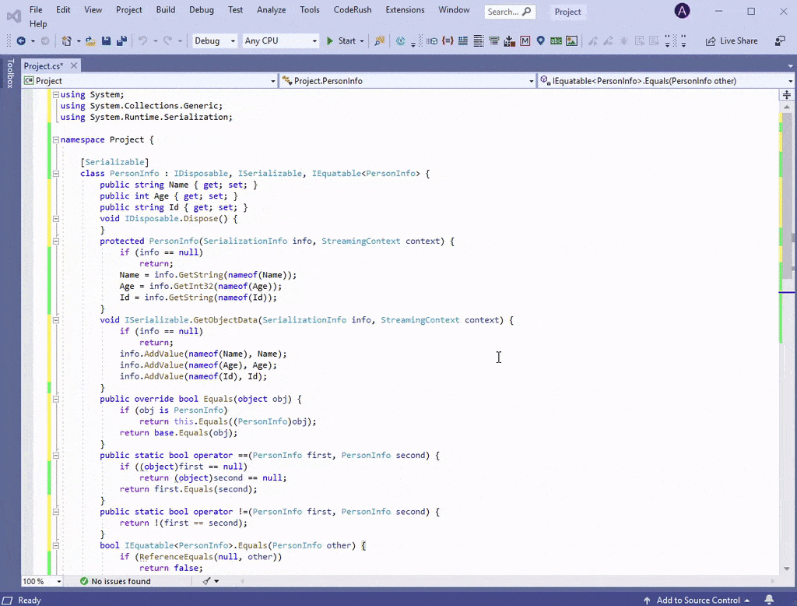The width and height of the screenshot is (797, 606).
Task: Click the Send Feedback icon
Action: click(x=779, y=41)
